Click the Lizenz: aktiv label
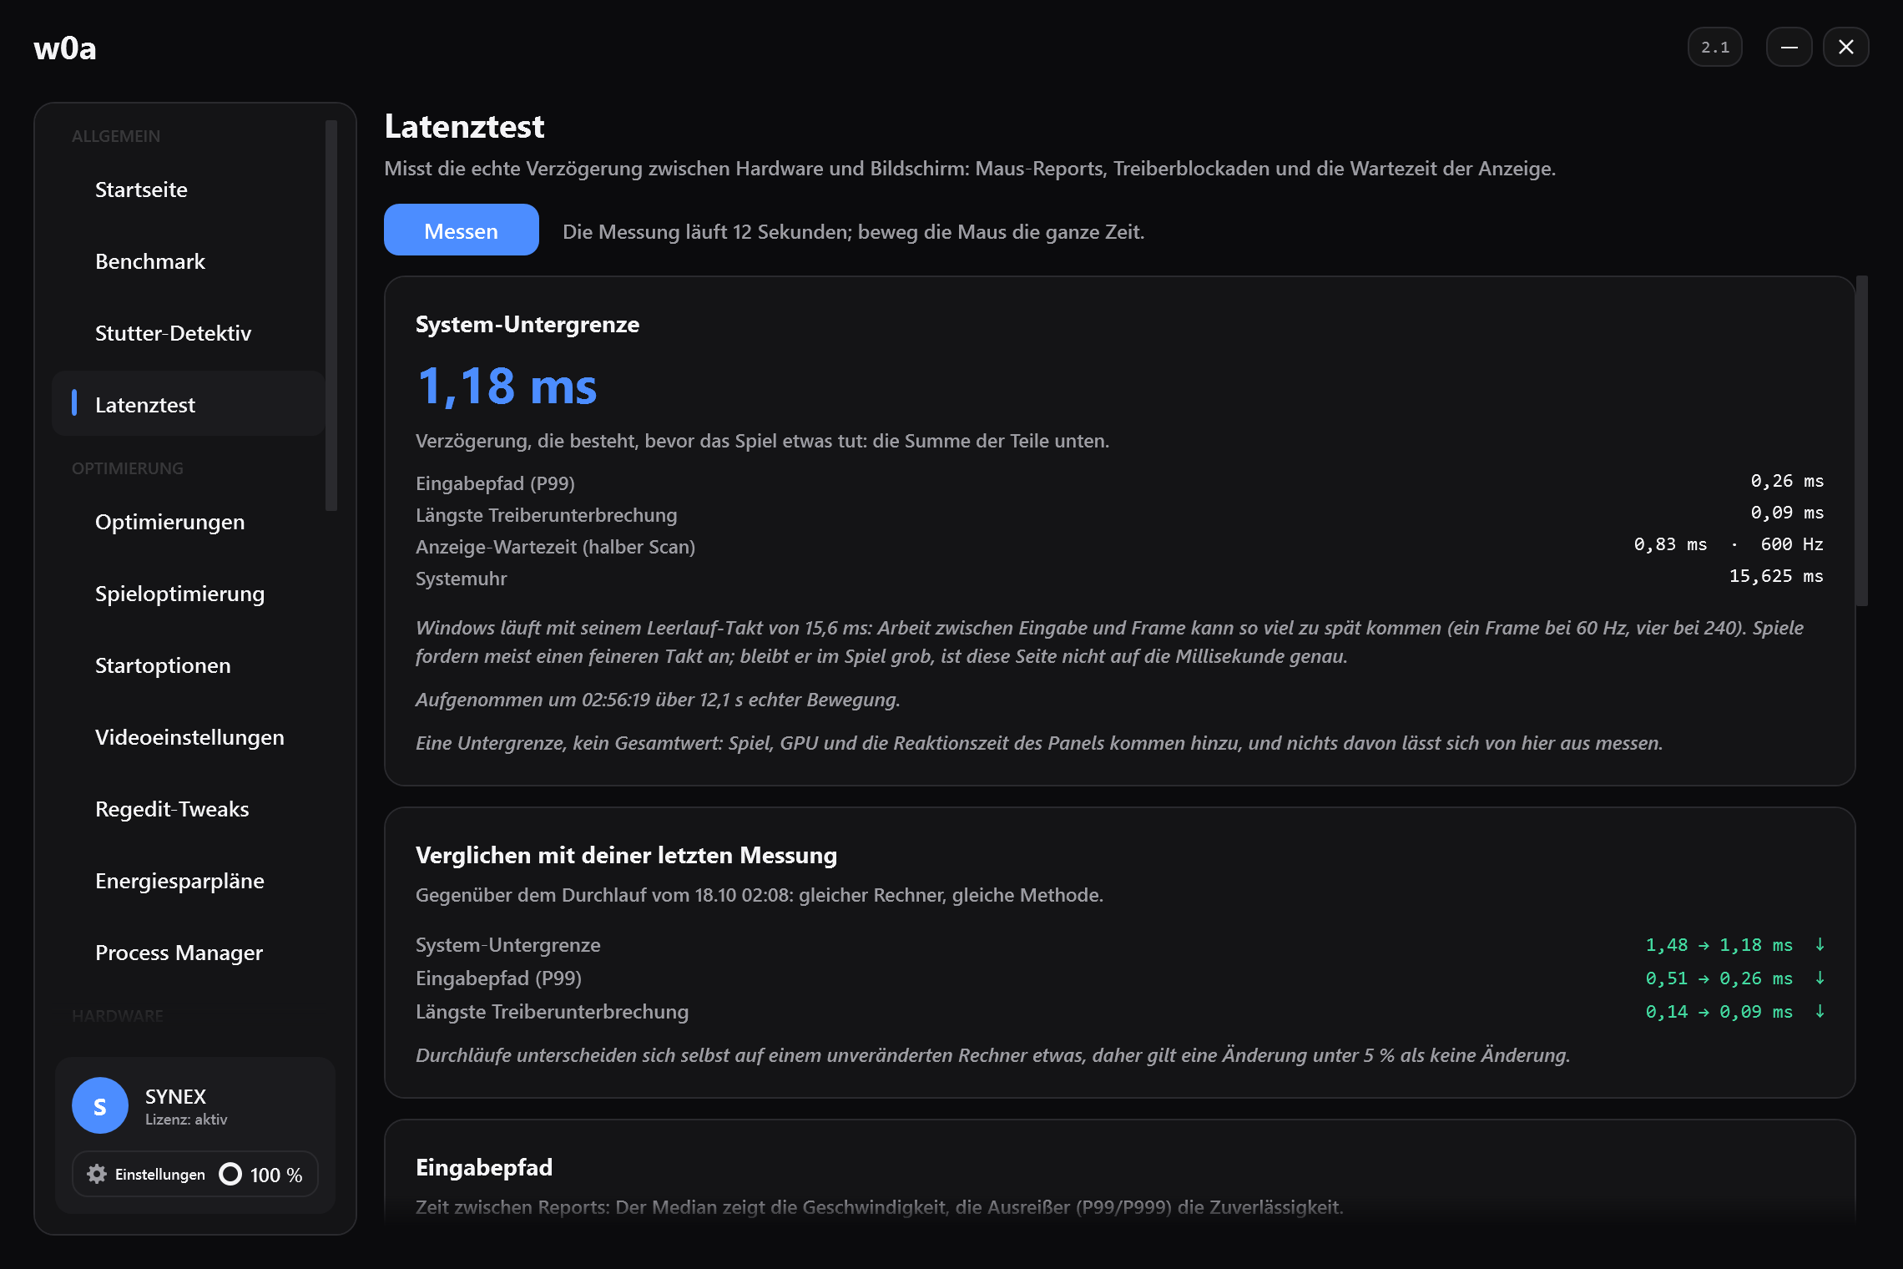This screenshot has height=1269, width=1903. click(x=186, y=1120)
